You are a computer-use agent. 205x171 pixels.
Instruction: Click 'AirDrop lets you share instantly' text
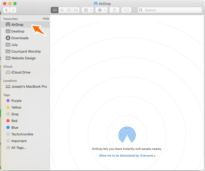127,149
